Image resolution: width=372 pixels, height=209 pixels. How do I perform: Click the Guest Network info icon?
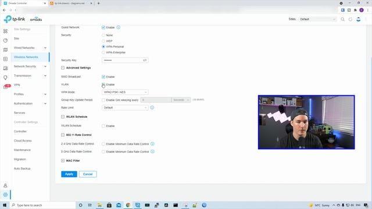119,27
